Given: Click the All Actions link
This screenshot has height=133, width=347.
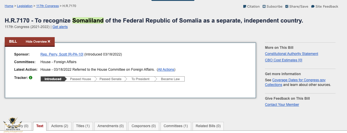Looking at the screenshot, I should point(166,70).
